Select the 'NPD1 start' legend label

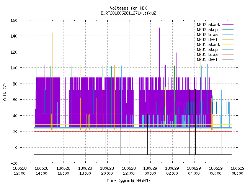click(208, 44)
